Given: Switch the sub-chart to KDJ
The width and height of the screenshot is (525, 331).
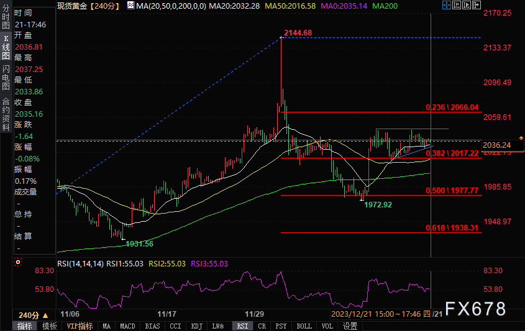Looking at the screenshot, I should (196, 326).
